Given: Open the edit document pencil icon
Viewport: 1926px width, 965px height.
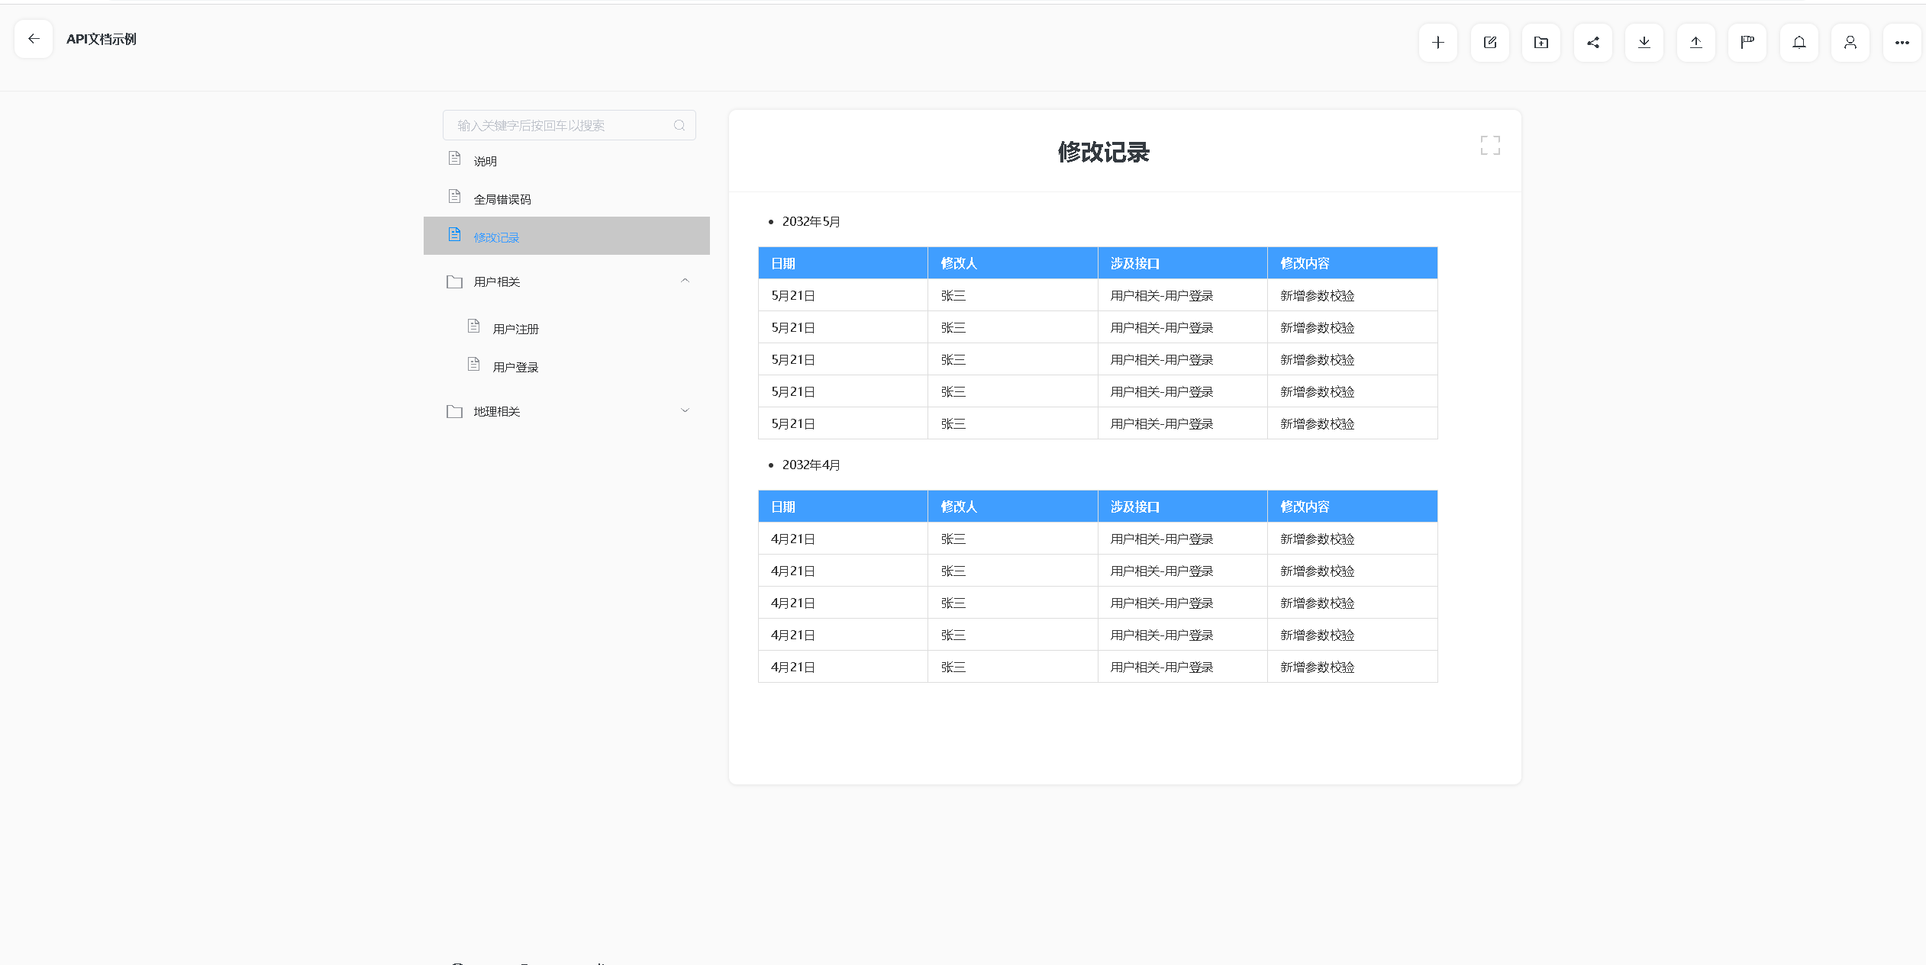Looking at the screenshot, I should click(x=1489, y=43).
